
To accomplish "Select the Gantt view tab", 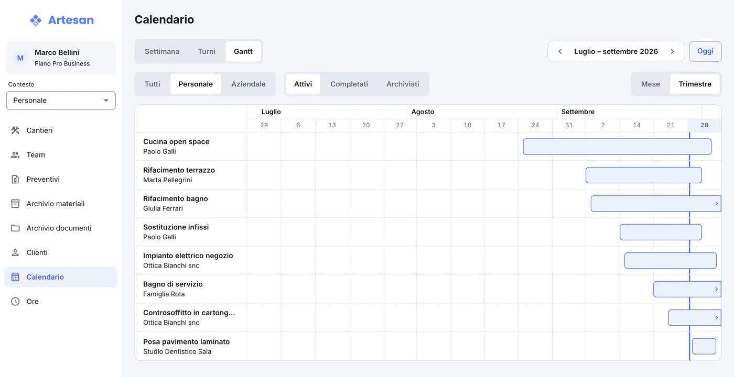I will pos(243,51).
